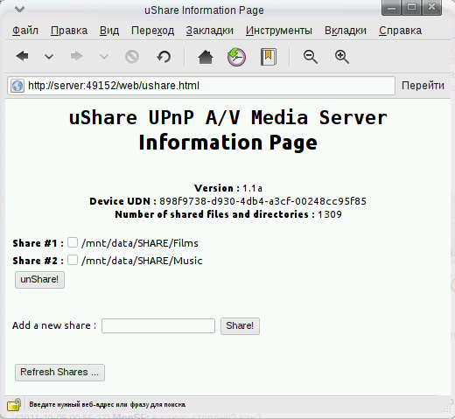Open the bookmarks book icon

click(x=269, y=57)
